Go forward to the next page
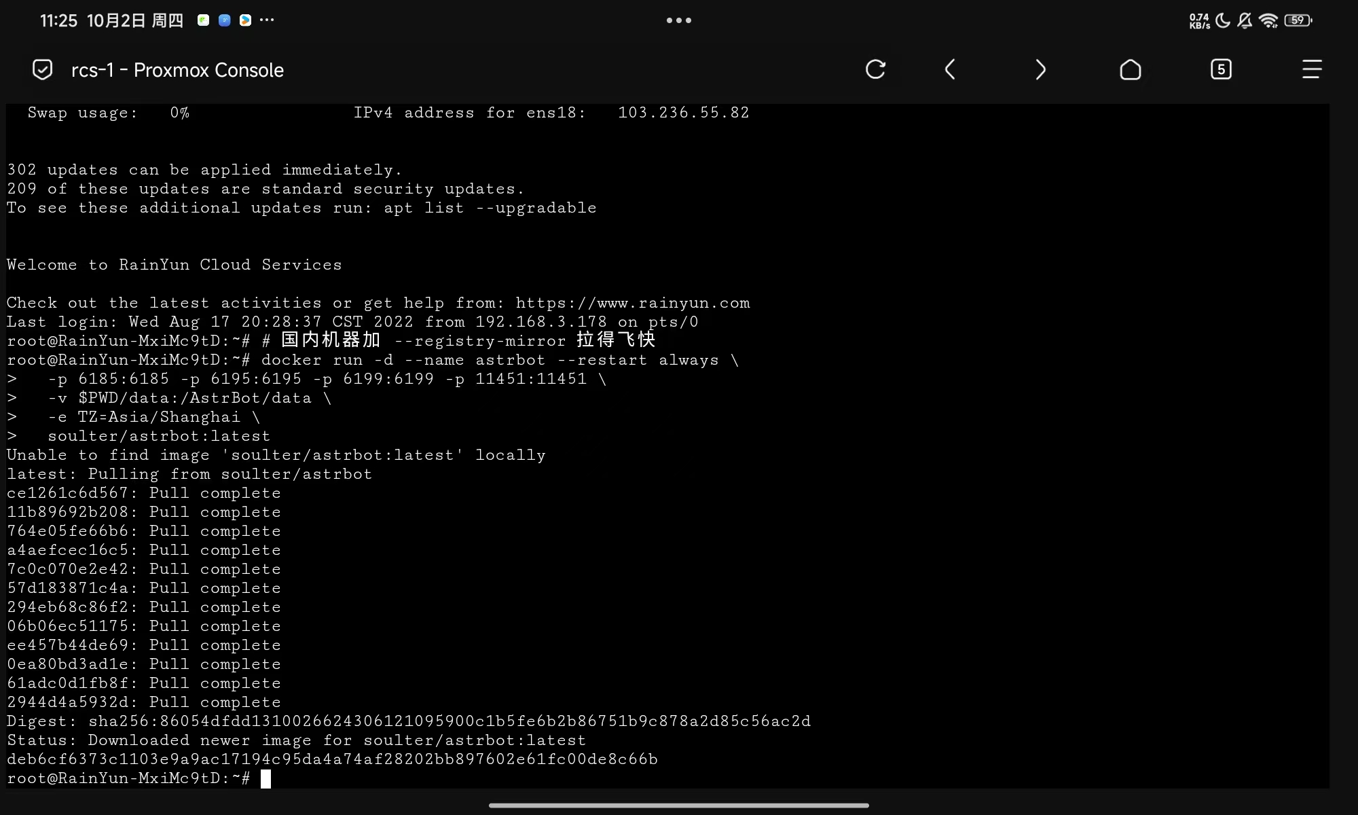Image resolution: width=1358 pixels, height=815 pixels. tap(1040, 69)
